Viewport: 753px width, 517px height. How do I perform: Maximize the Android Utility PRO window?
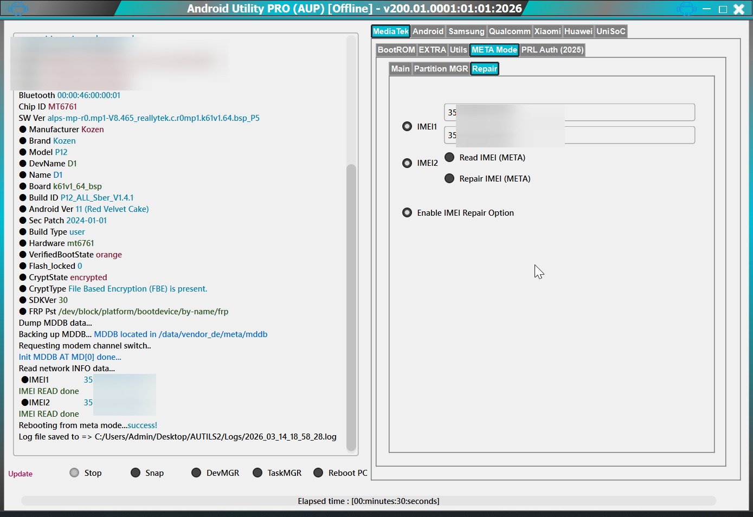click(723, 9)
